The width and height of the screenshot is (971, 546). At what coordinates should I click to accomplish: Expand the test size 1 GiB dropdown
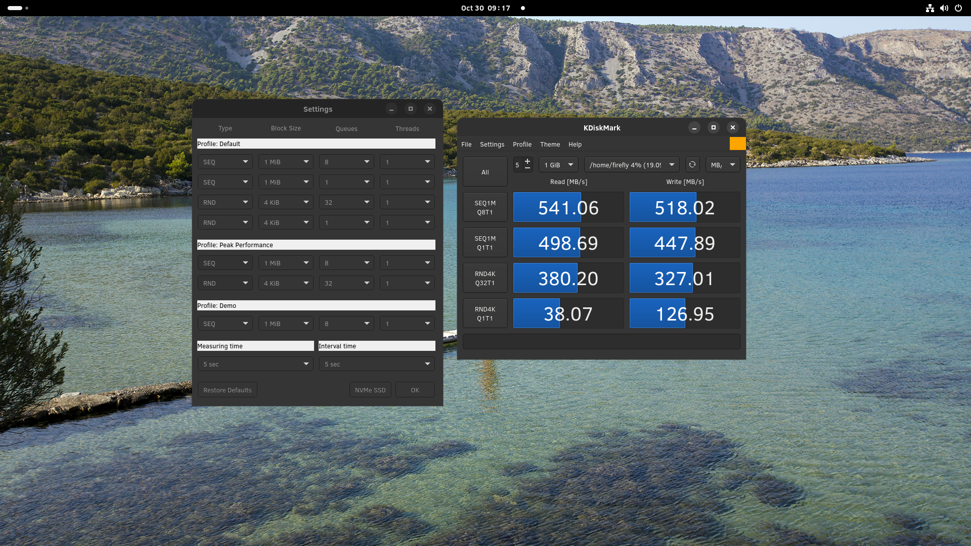(x=558, y=165)
